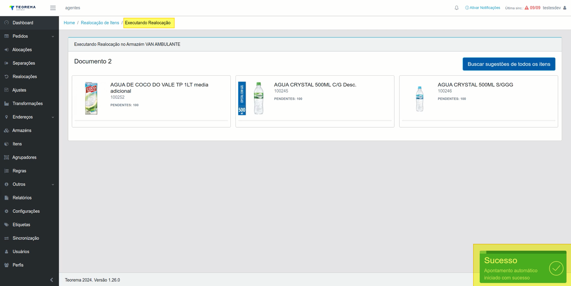Expand the Outros submenu chevron
This screenshot has height=286, width=571.
pos(53,185)
